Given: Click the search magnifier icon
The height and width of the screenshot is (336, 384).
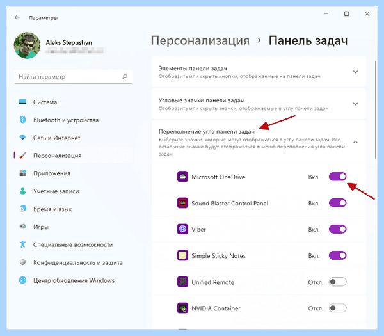Looking at the screenshot, I should [x=125, y=77].
